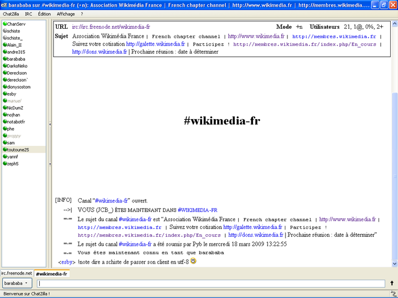Select user toutoune25 in the list
This screenshot has width=398, height=298.
click(24, 150)
